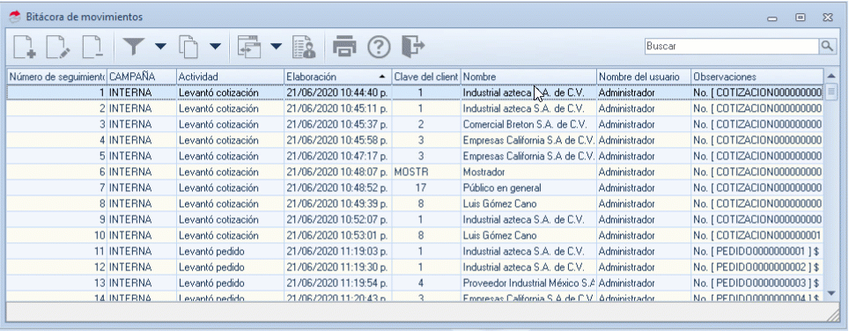Expand the copy icon dropdown arrow
The height and width of the screenshot is (331, 849).
point(216,47)
